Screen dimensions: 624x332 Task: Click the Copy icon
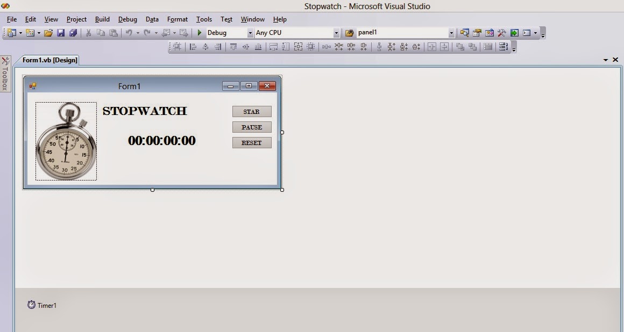tap(101, 33)
